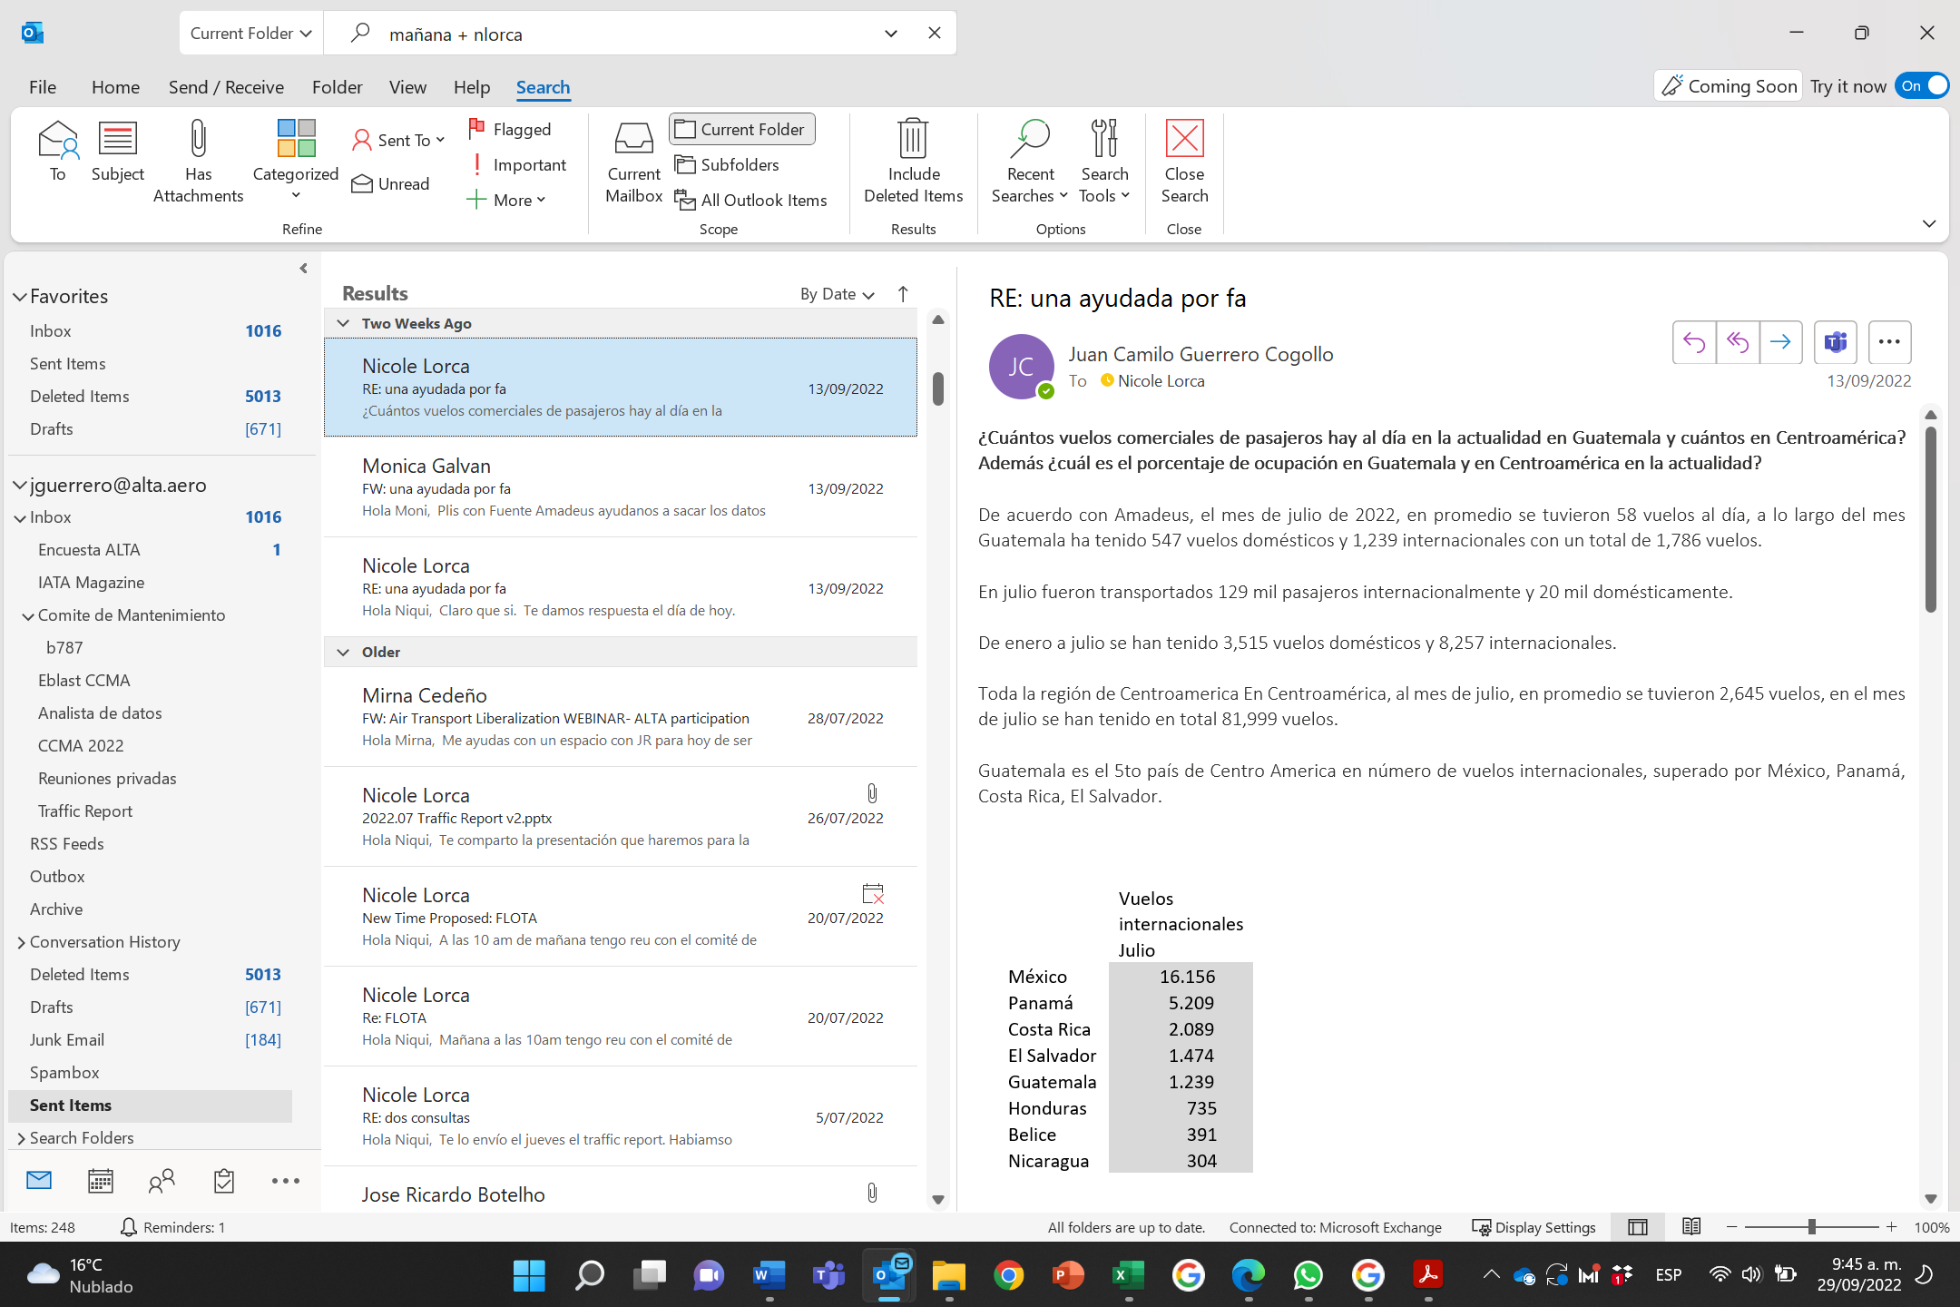Reply to the open email

[x=1693, y=342]
